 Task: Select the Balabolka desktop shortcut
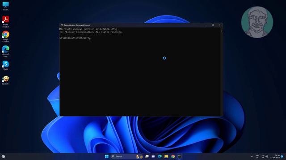5,80
